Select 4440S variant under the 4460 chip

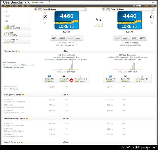pos(62,38)
